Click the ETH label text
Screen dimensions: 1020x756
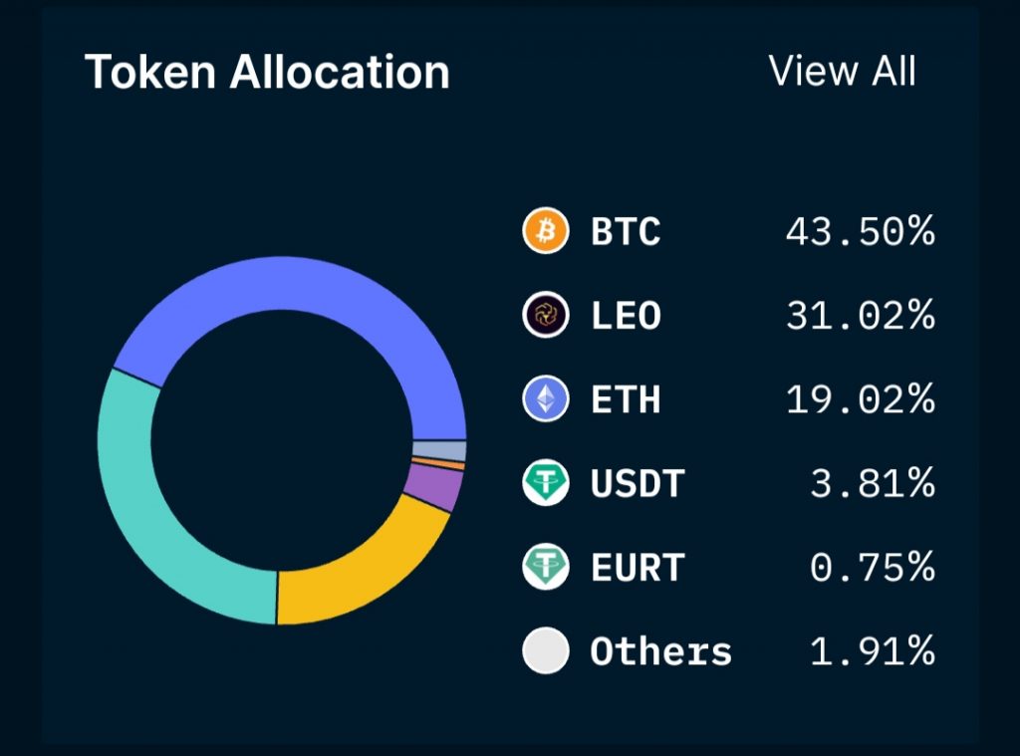[x=626, y=399]
